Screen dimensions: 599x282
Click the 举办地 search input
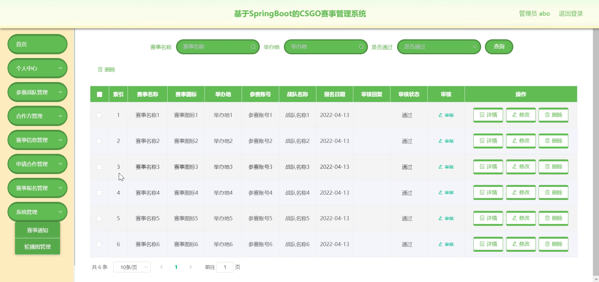pos(326,47)
